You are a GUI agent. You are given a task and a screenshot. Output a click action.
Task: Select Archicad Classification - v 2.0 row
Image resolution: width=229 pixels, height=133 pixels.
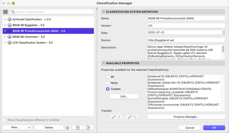click(48, 19)
